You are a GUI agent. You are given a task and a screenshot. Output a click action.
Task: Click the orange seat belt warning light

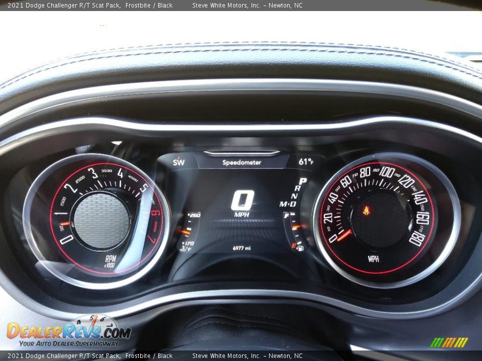click(x=366, y=211)
